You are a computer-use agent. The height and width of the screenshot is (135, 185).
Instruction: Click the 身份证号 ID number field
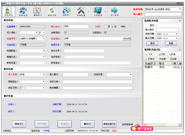point(84,51)
